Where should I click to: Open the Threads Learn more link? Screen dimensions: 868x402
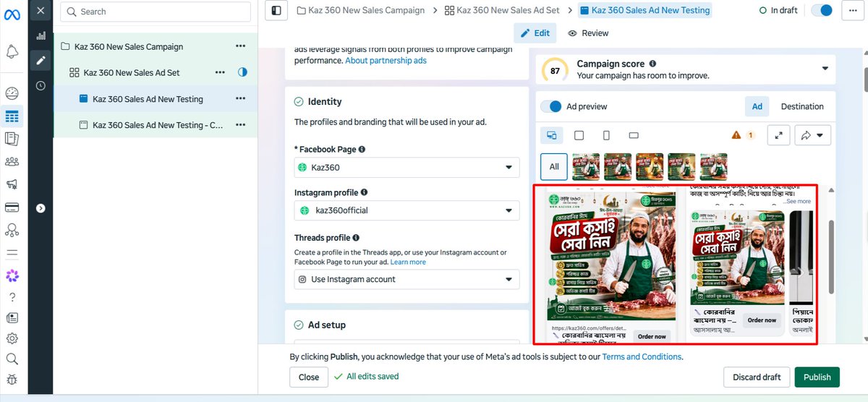(408, 262)
